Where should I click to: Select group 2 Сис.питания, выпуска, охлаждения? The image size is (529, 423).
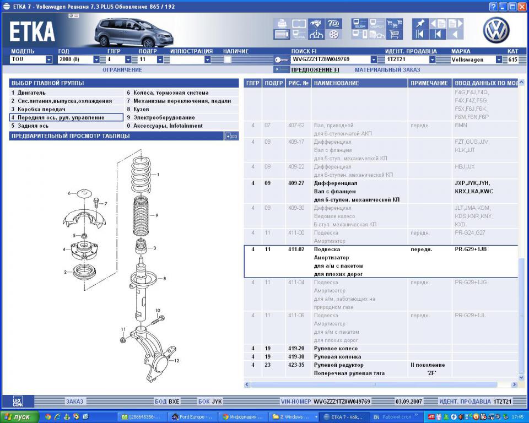(x=66, y=101)
